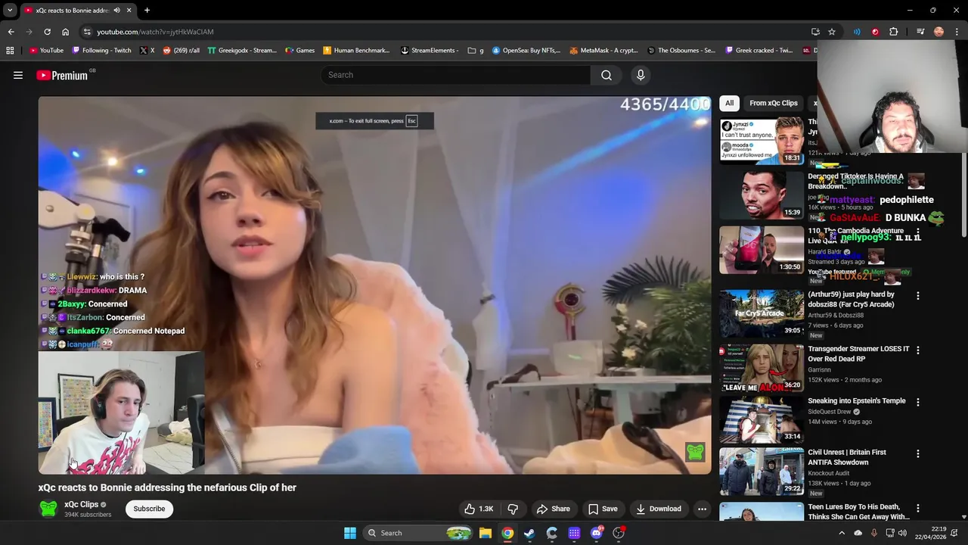Start voice search with the microphone icon
Image resolution: width=968 pixels, height=545 pixels.
pos(641,75)
